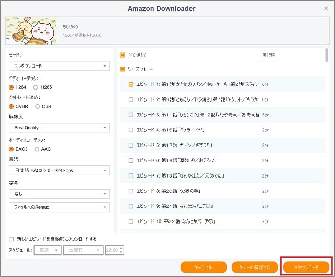This screenshot has width=335, height=277.
Task: Click episode title 第21話「なんとかバニア①」
Action: click(x=187, y=206)
